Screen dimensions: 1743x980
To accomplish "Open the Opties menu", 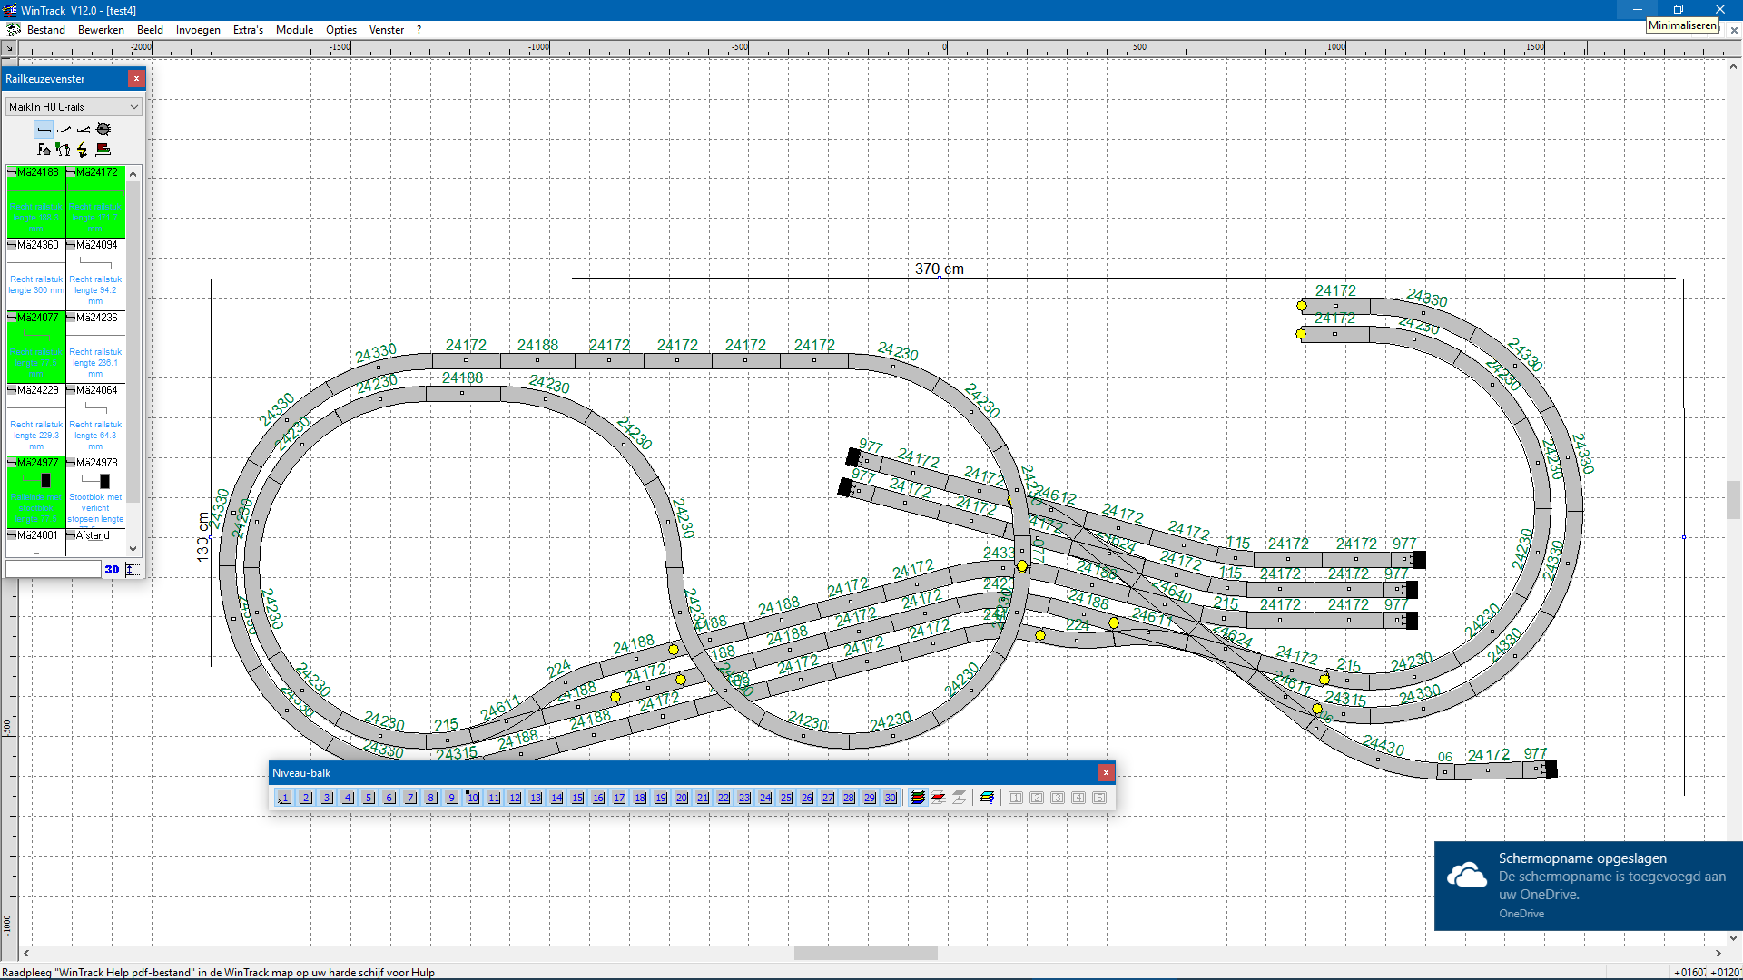I will pyautogui.click(x=341, y=30).
